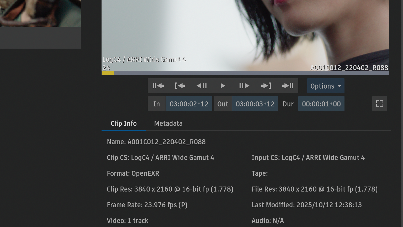Select the Out timecode field 03:00:03+12

[x=255, y=104]
